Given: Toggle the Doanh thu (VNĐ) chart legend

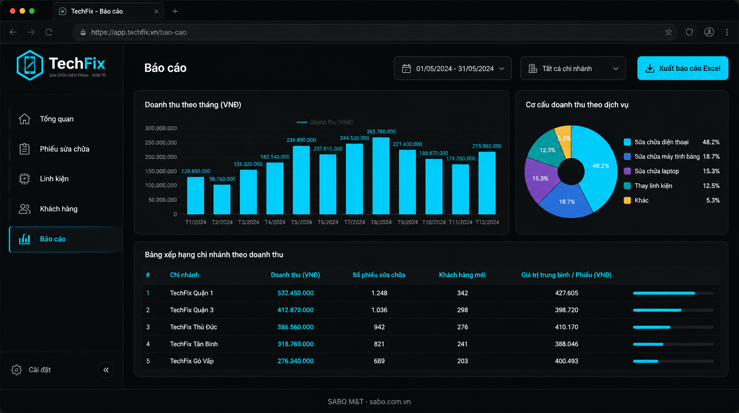Looking at the screenshot, I should (x=325, y=122).
